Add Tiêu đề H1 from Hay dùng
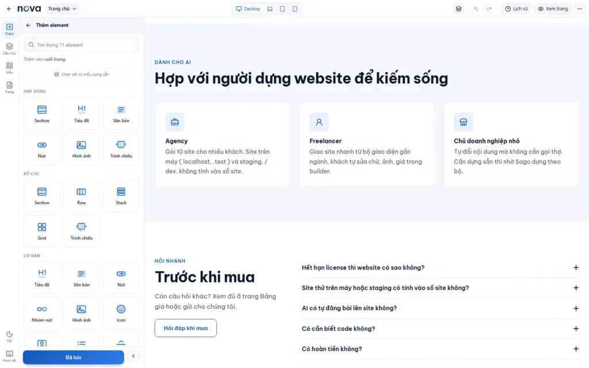Image resolution: width=589 pixels, height=368 pixels. pyautogui.click(x=82, y=114)
